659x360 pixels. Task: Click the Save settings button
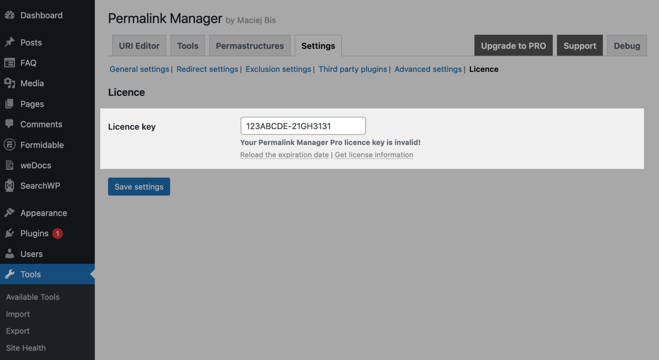(139, 186)
